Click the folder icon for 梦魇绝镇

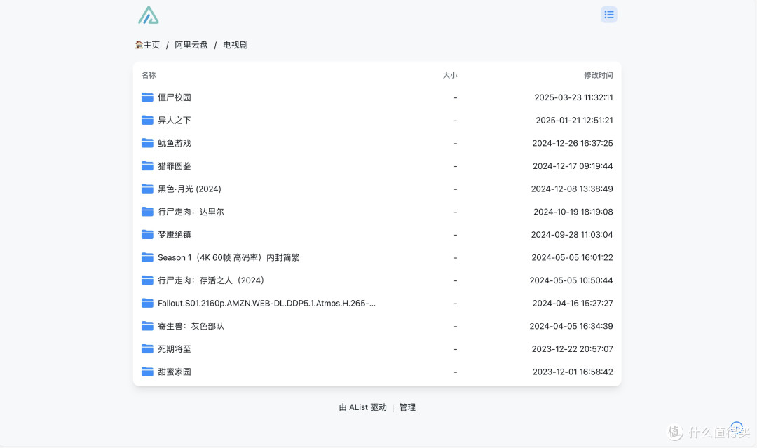[147, 234]
